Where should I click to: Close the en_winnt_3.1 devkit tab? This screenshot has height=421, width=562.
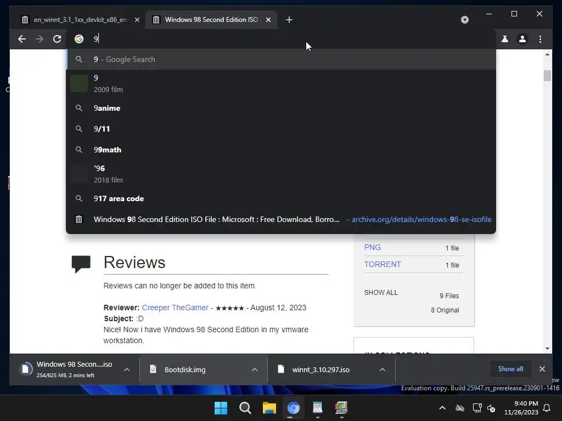[137, 20]
